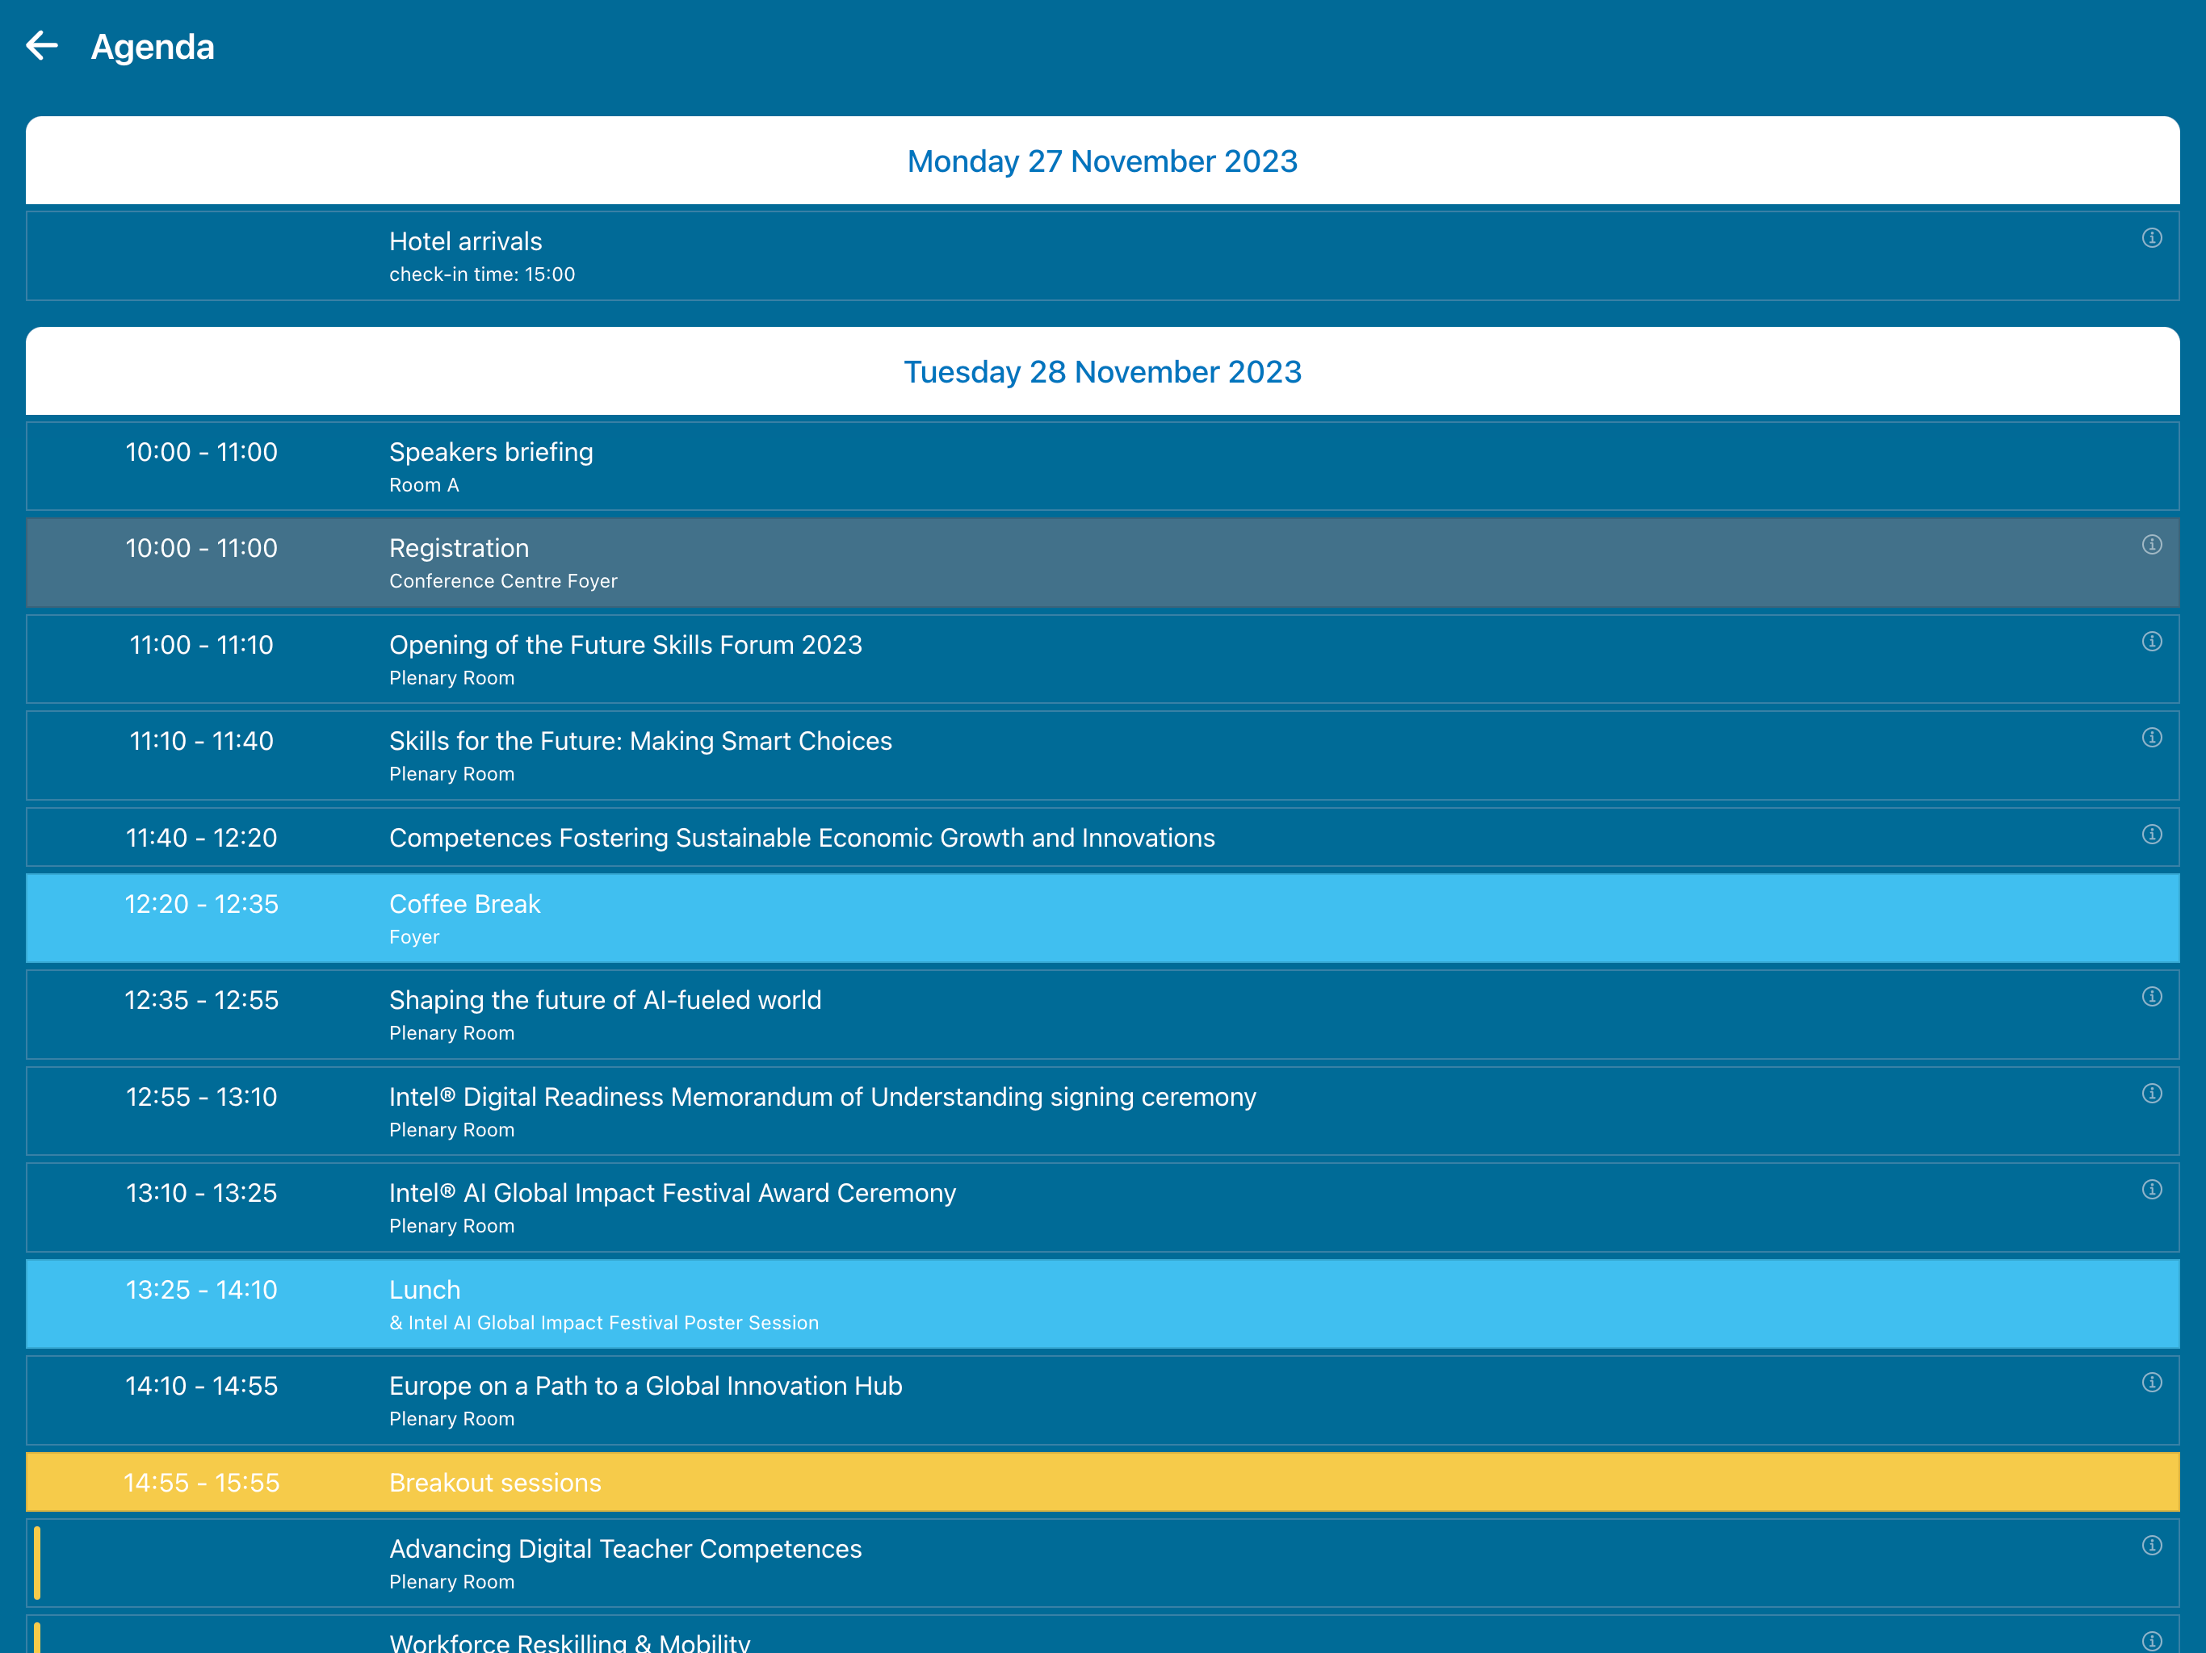The width and height of the screenshot is (2206, 1653).
Task: Click the 13:25 - 14:10 time label
Action: (201, 1289)
